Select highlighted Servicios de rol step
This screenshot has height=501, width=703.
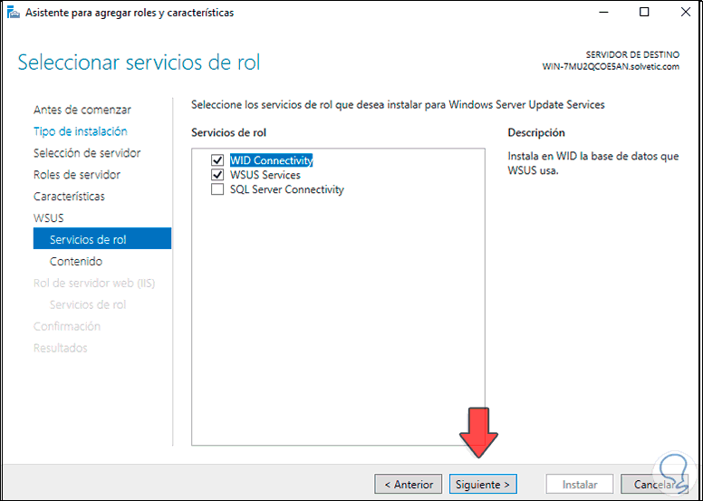88,239
